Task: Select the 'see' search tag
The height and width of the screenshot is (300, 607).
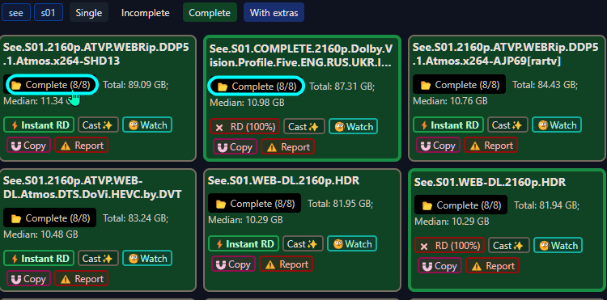Action: [16, 13]
